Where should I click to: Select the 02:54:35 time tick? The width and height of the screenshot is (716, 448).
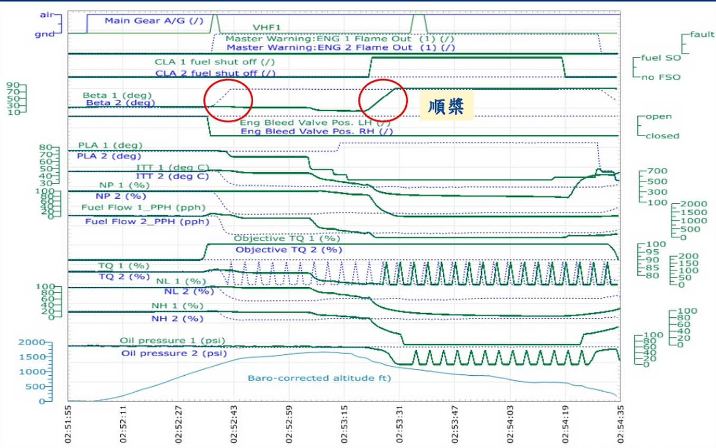[620, 425]
